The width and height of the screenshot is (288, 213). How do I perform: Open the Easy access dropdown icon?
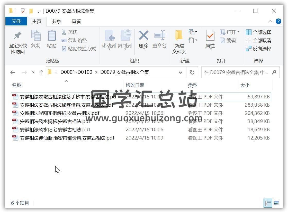click(193, 40)
